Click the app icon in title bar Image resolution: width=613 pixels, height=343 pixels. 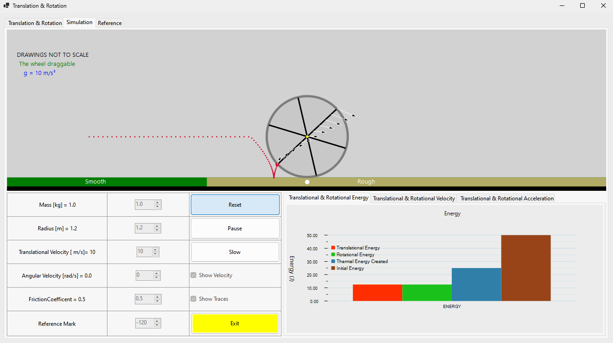[x=6, y=5]
